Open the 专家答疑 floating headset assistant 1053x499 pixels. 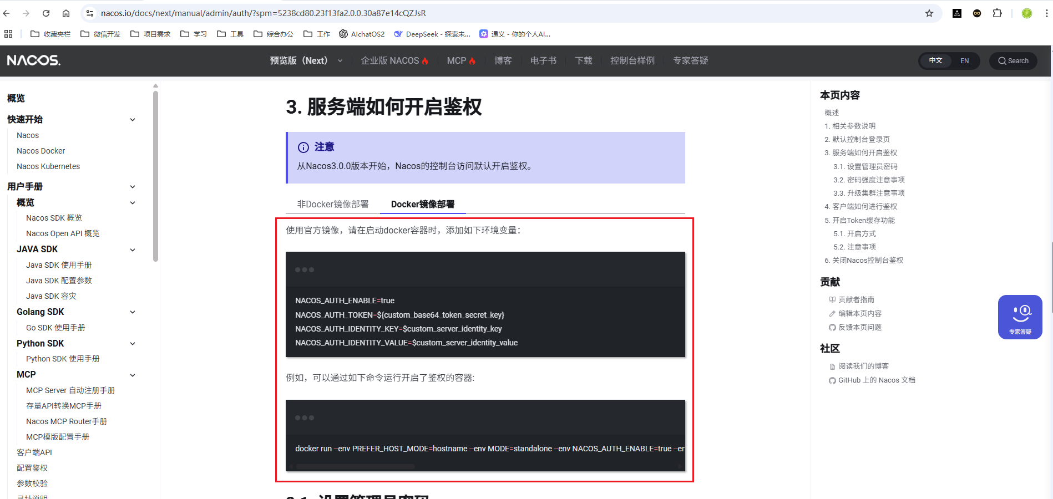[1020, 317]
